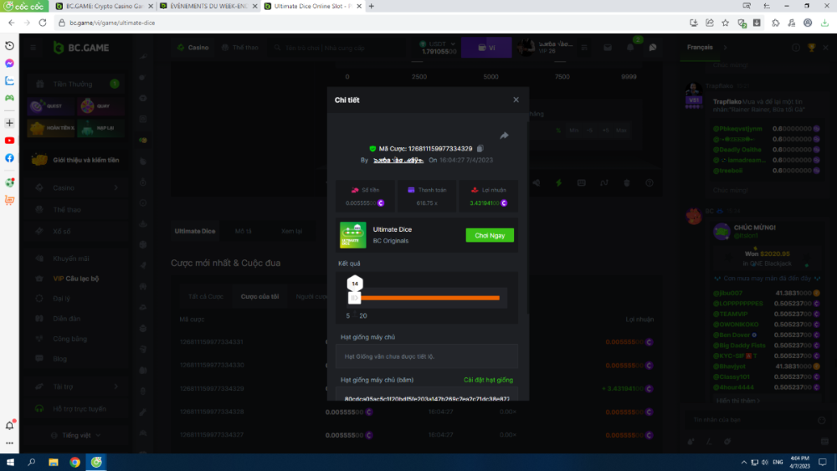Expand the Casino sidebar menu
Viewport: 837px width, 471px height.
pos(75,187)
